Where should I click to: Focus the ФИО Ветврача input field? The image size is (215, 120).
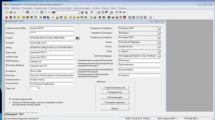tap(52, 61)
